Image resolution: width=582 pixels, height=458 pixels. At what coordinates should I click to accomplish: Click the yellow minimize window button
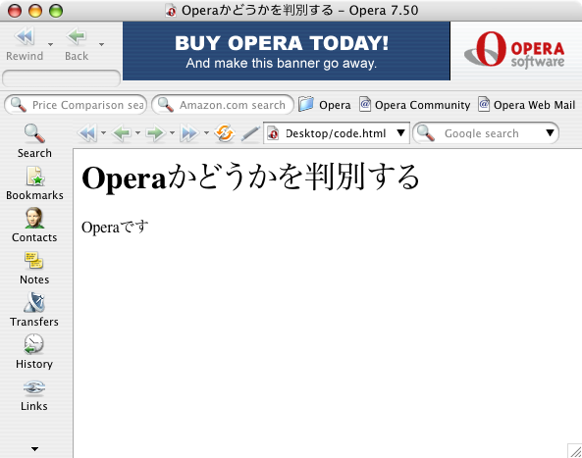[35, 11]
